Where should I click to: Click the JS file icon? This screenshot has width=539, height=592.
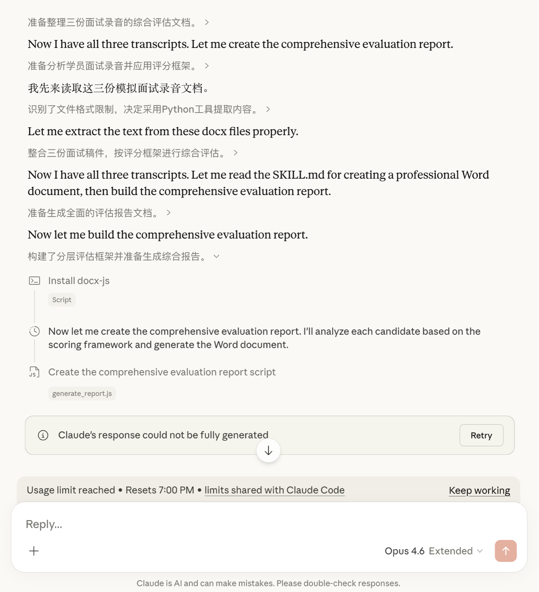pos(34,372)
